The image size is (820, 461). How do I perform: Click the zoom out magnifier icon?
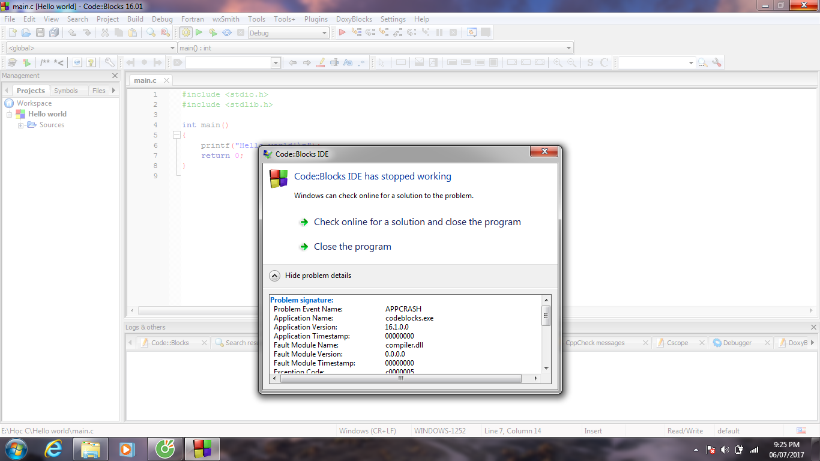coord(571,62)
